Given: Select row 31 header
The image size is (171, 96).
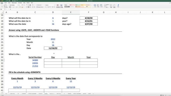Looking at the screenshot, I should point(2,60).
